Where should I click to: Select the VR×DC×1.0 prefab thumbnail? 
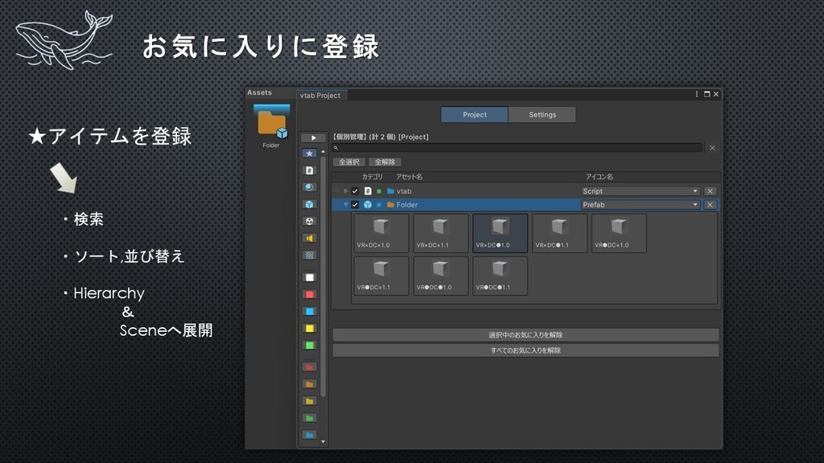click(x=381, y=233)
